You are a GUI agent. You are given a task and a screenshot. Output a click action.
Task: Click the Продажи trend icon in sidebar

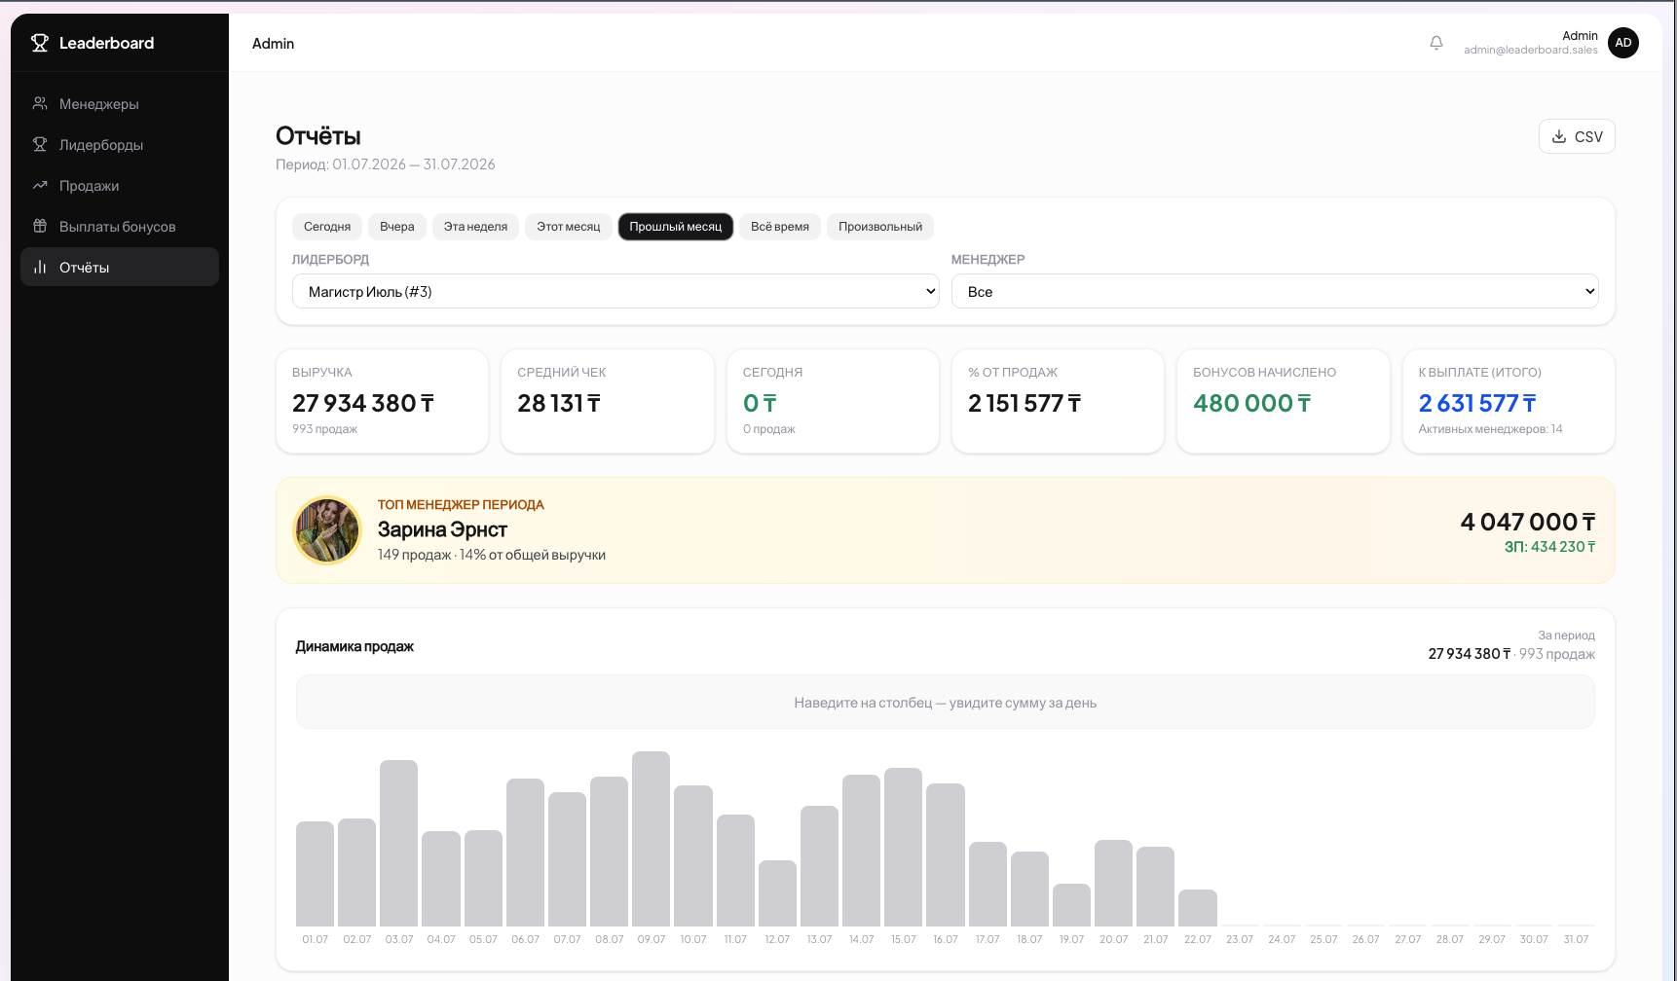point(40,185)
